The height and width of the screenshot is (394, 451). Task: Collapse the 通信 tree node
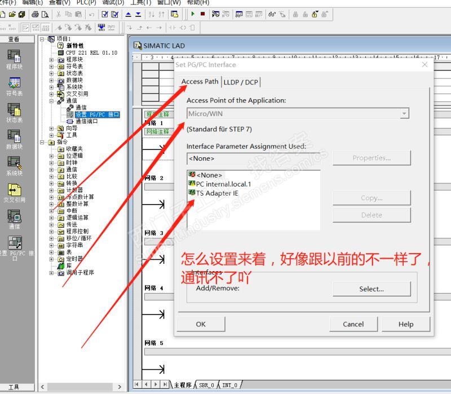51,101
